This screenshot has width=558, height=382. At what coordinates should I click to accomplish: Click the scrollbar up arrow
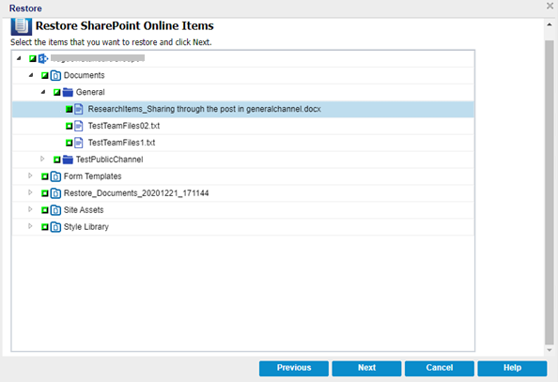(x=550, y=24)
